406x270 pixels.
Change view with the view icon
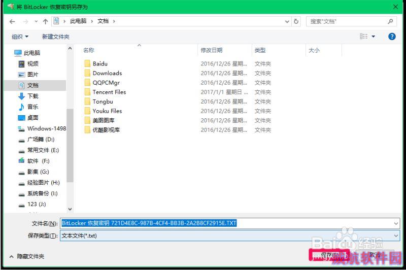pos(363,36)
